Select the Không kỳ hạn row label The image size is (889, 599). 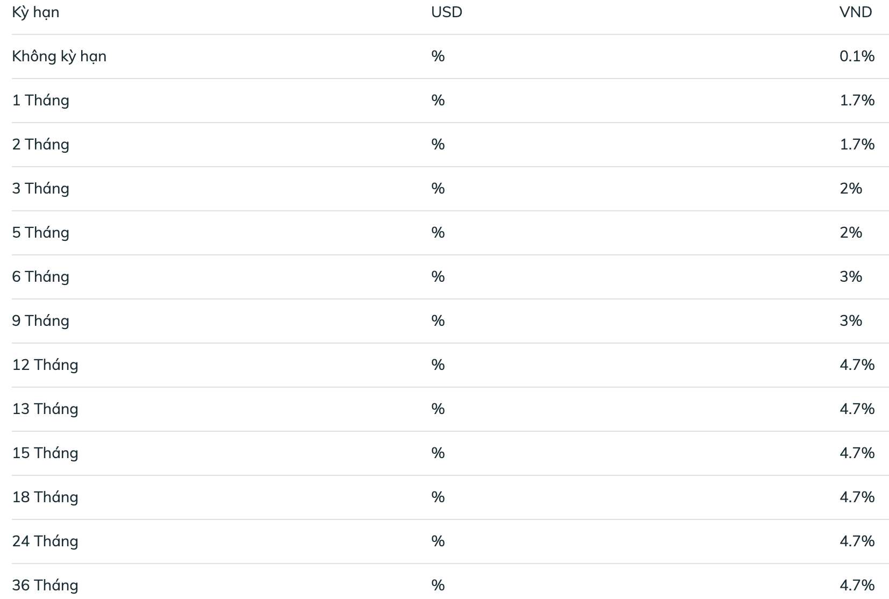pos(59,56)
